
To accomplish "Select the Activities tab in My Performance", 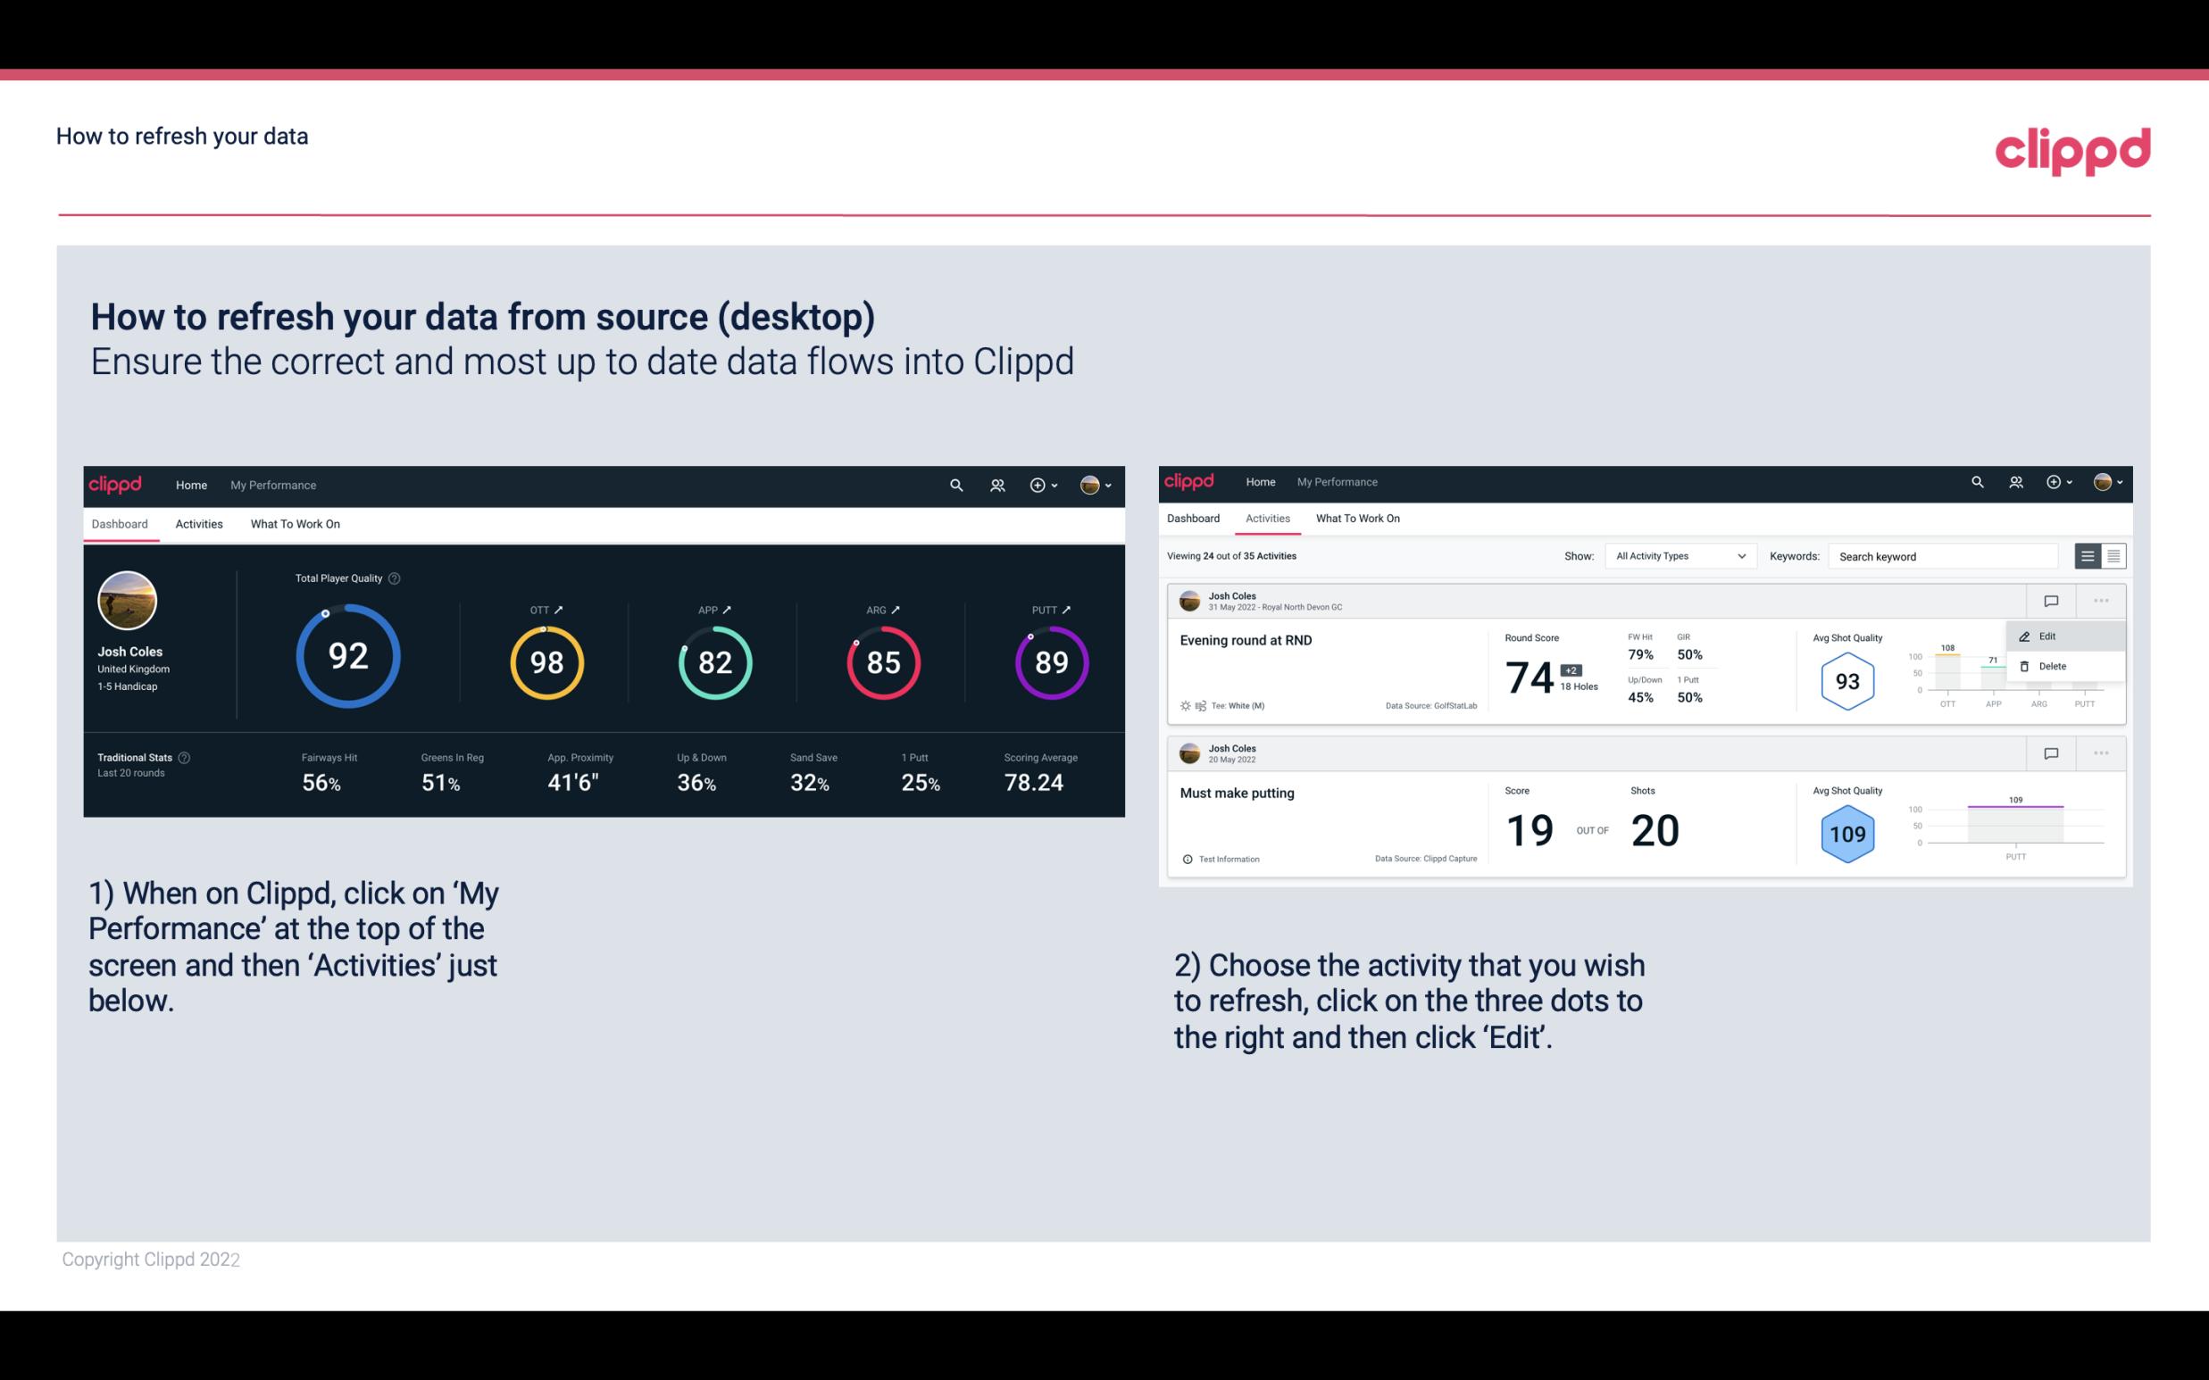I will 199,523.
